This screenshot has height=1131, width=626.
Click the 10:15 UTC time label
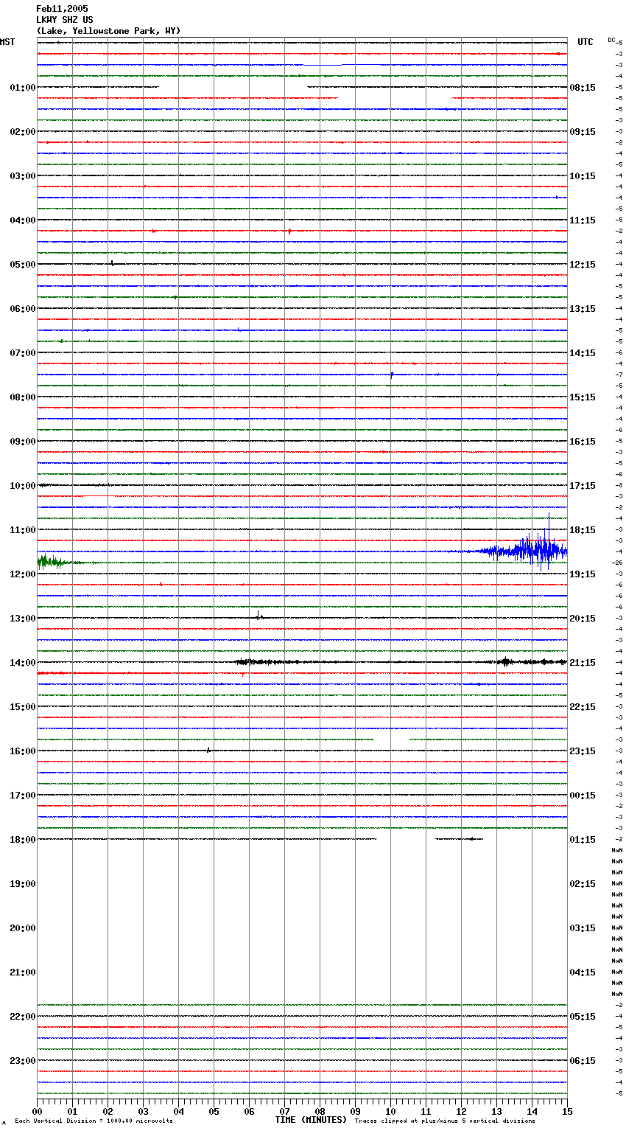[583, 176]
